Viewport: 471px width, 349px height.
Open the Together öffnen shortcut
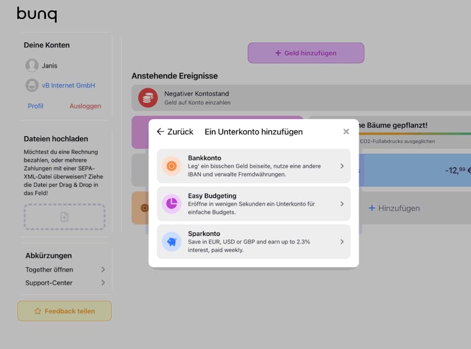point(65,269)
